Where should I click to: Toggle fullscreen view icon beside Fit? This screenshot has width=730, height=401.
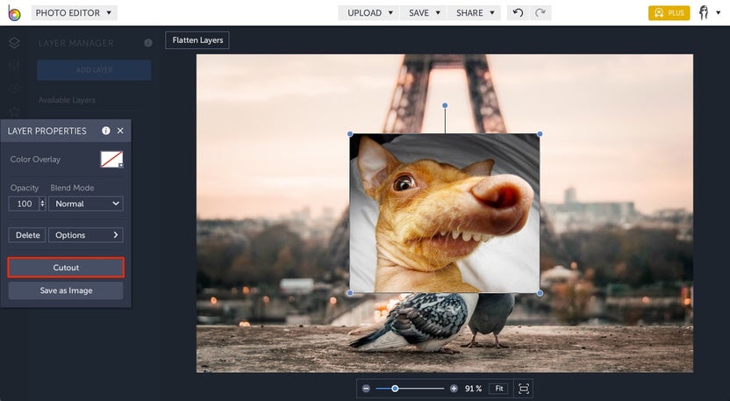[x=524, y=388]
